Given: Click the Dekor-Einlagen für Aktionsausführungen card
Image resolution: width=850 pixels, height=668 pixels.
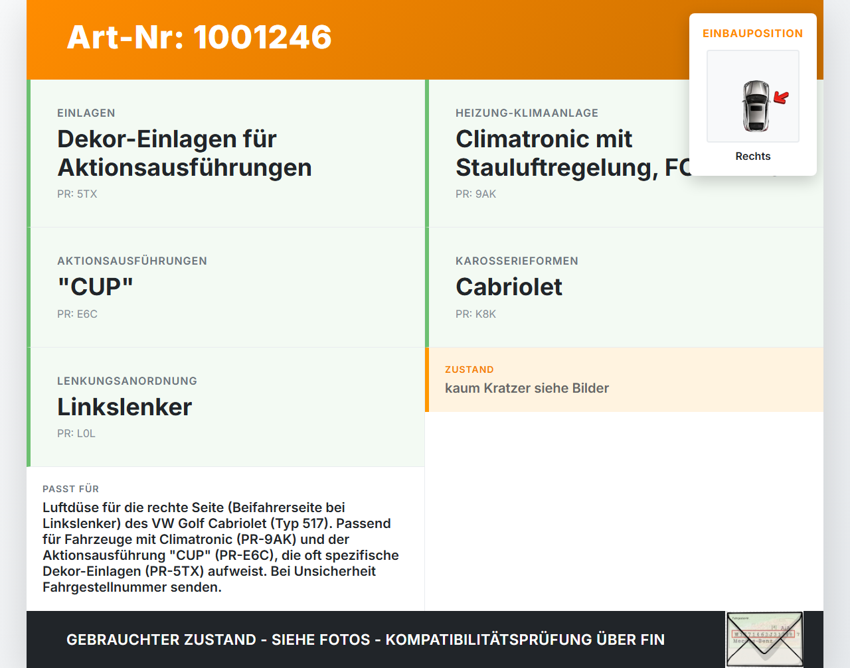Looking at the screenshot, I should coord(226,153).
